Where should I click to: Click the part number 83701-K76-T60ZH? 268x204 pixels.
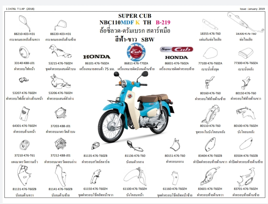click(246, 189)
